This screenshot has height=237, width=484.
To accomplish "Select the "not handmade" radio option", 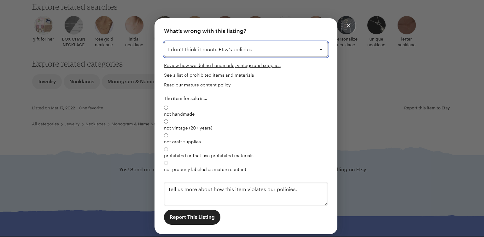I will (x=166, y=108).
